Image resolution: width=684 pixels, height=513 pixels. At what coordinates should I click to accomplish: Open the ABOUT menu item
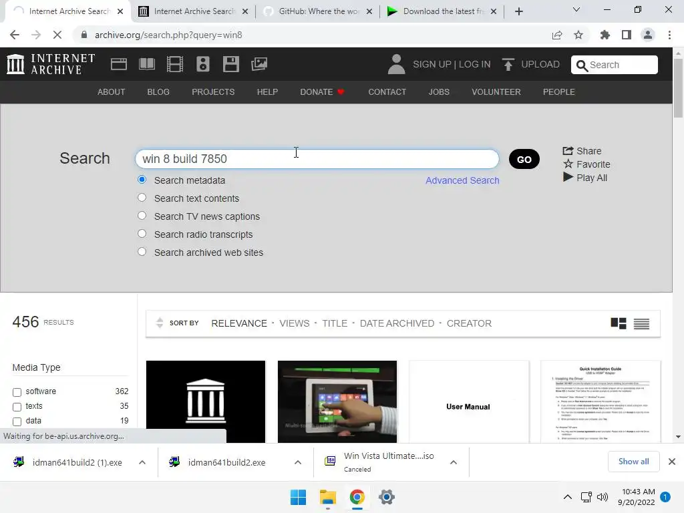pyautogui.click(x=112, y=92)
